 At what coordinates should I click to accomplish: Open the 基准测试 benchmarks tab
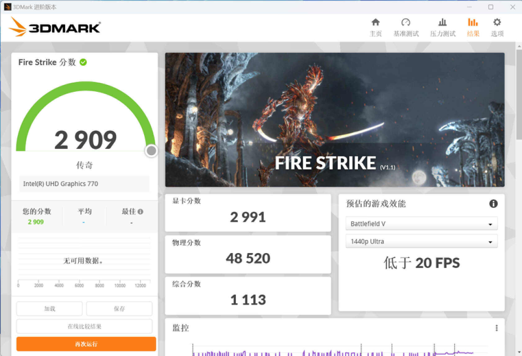(x=406, y=27)
